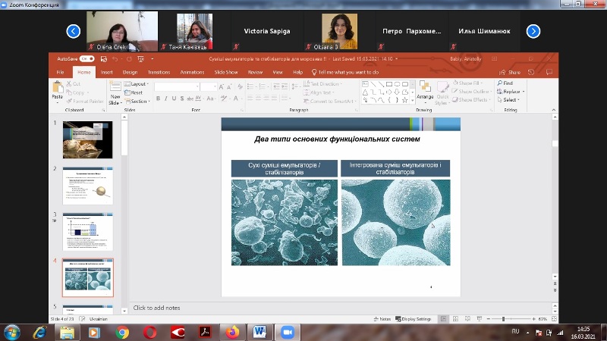Click the Share button

pos(513,72)
